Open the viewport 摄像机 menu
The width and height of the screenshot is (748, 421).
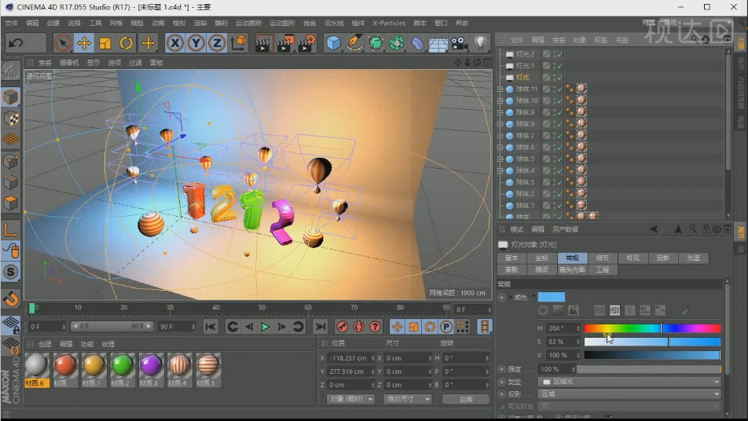(69, 63)
